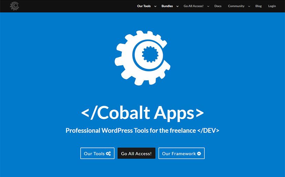Click the Professional WordPress Tools tagline
The width and height of the screenshot is (285, 177).
[142, 131]
